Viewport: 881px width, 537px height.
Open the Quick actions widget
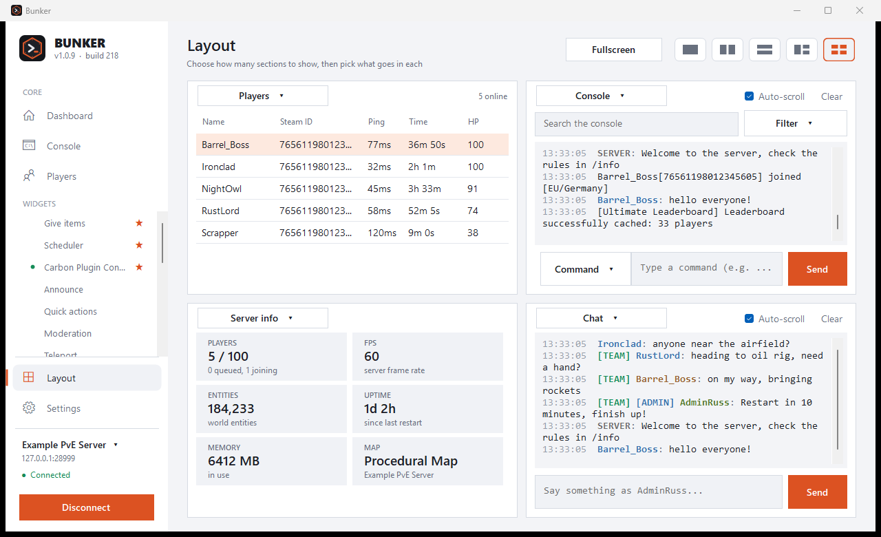(70, 311)
